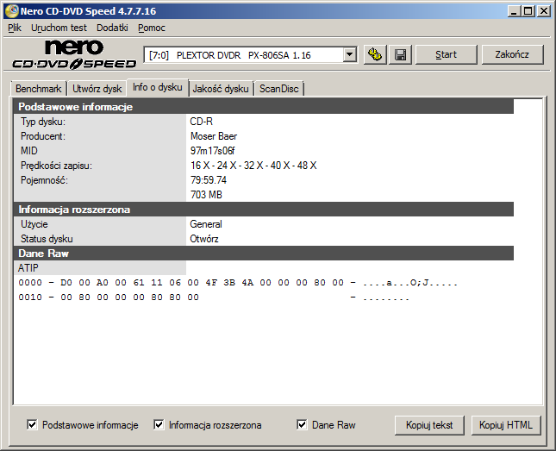Switch to the Jakość dysku tab
The width and height of the screenshot is (556, 451).
[x=221, y=88]
